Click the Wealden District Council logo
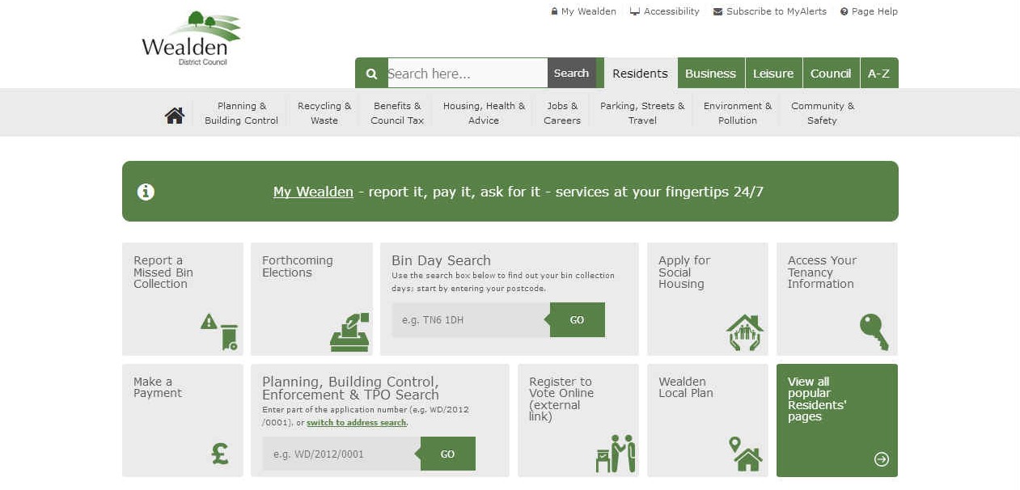1020x490 pixels. click(x=191, y=38)
